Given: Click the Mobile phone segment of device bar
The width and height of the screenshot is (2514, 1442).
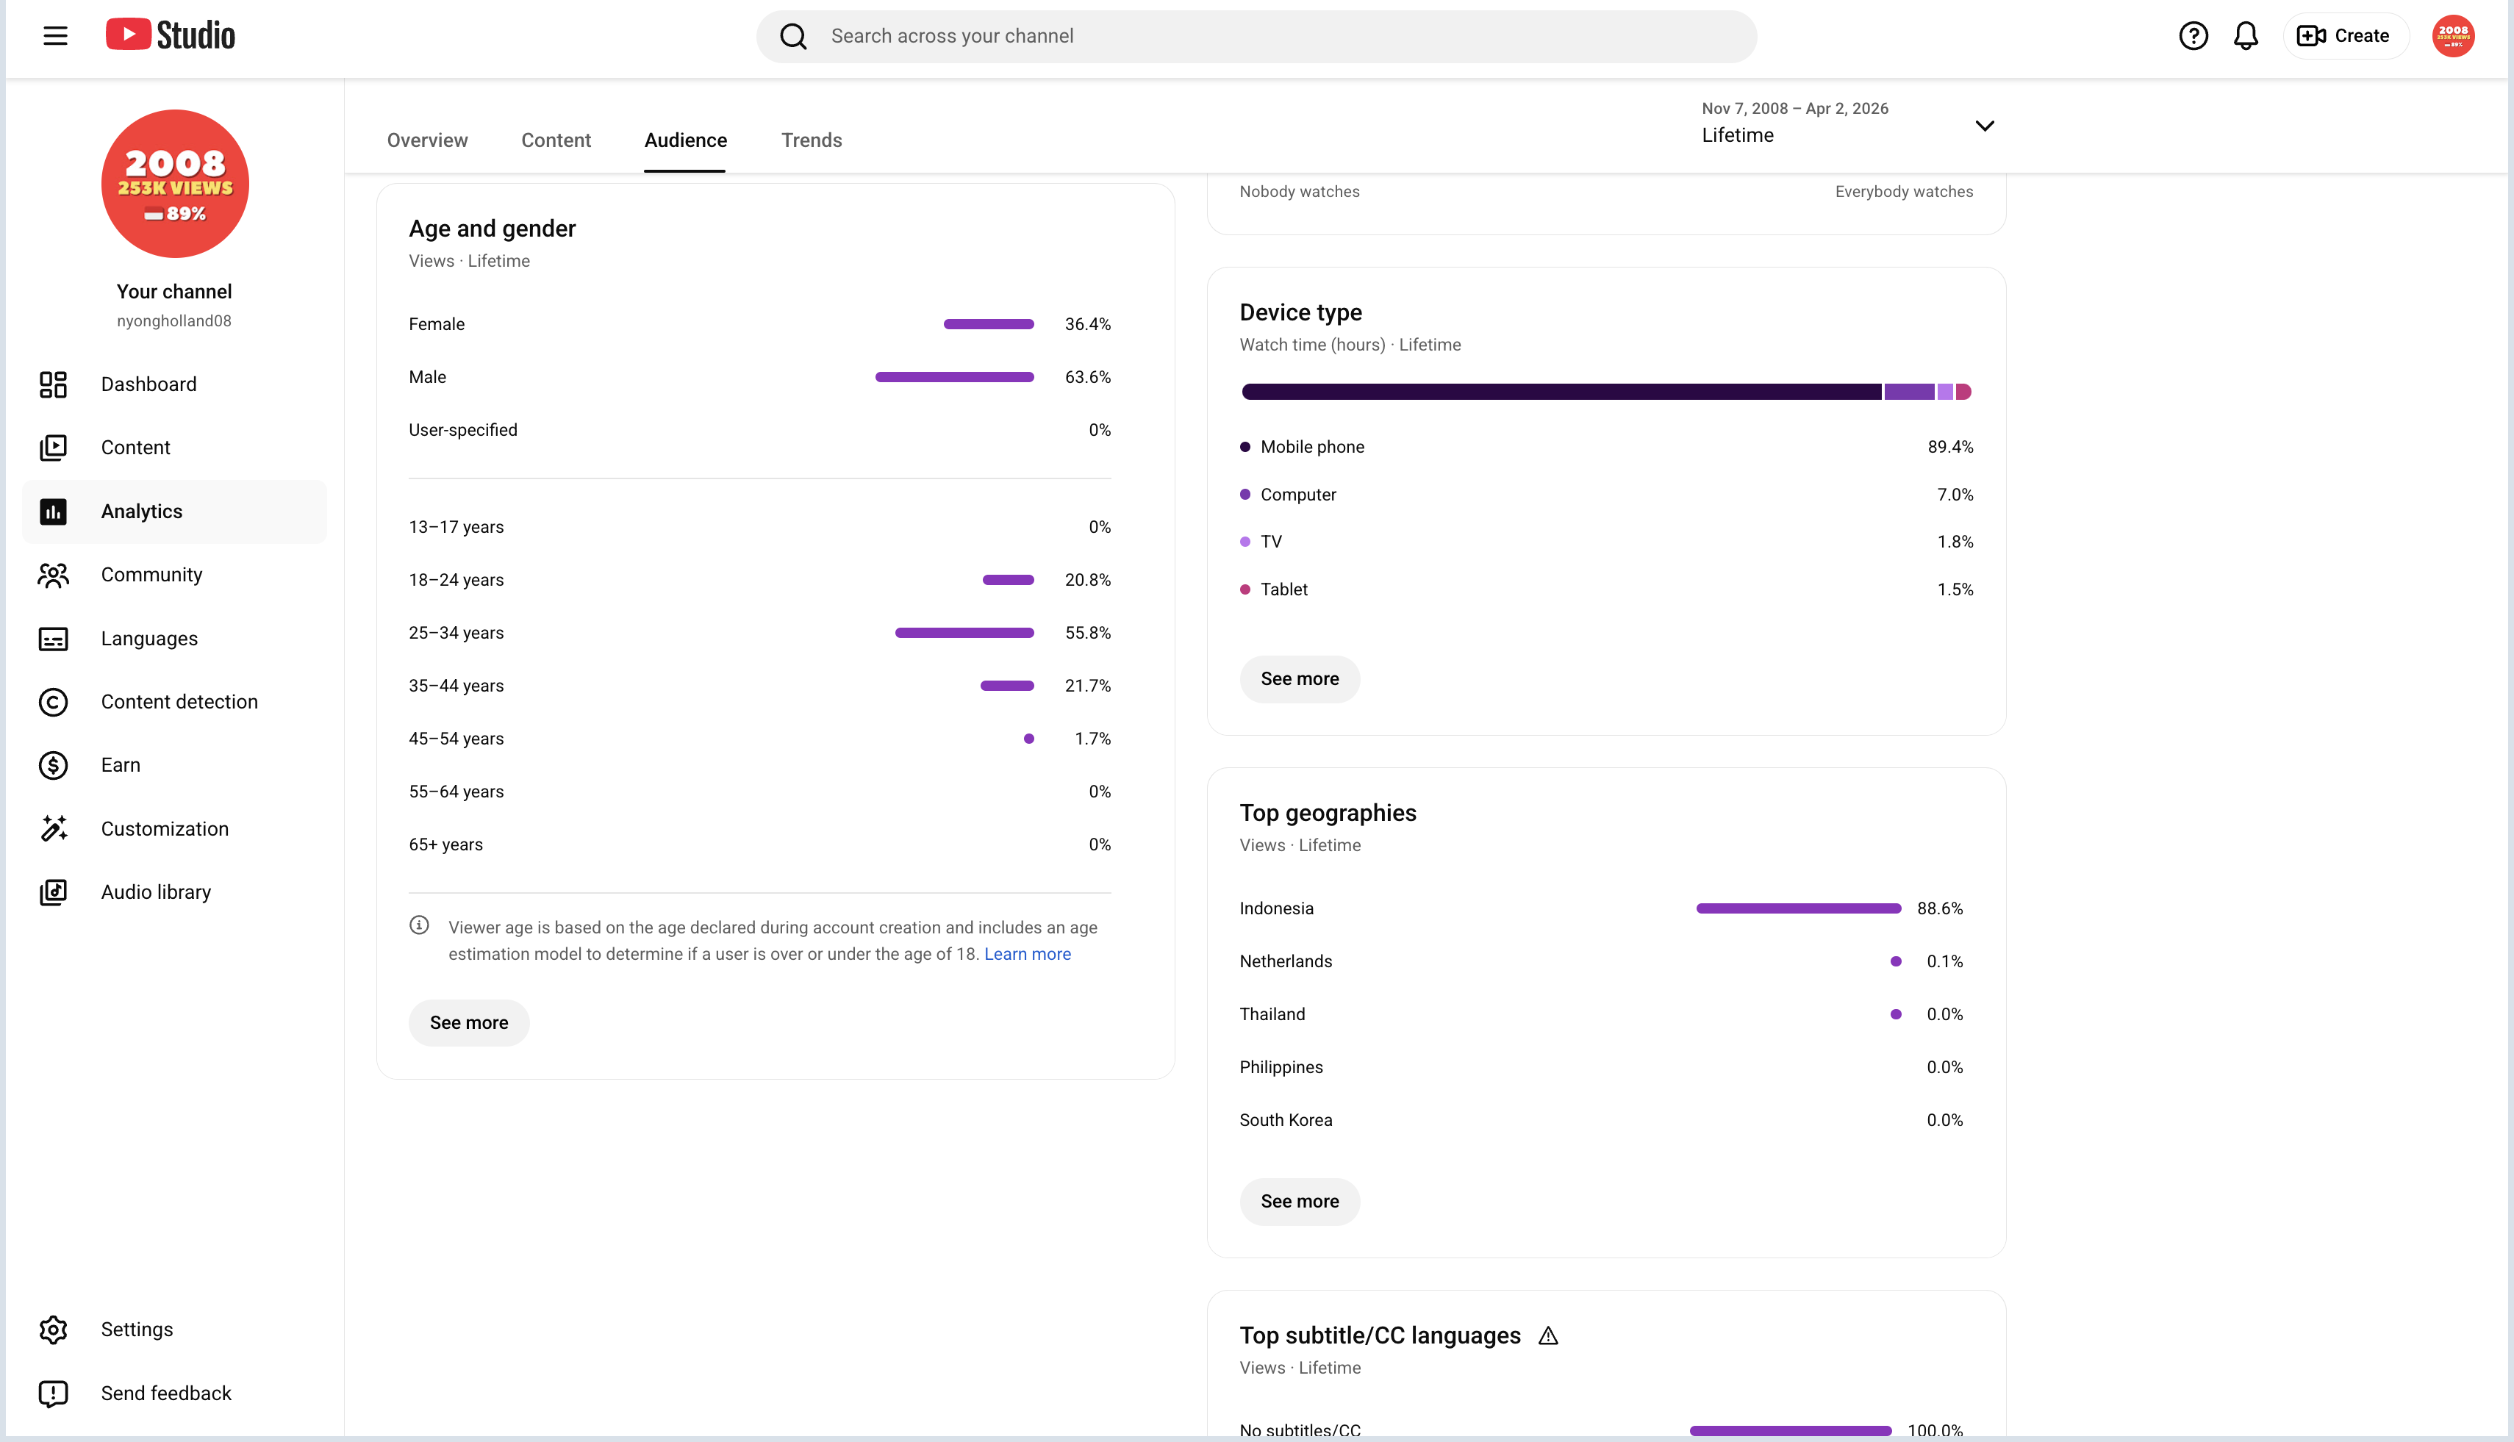Looking at the screenshot, I should [x=1561, y=392].
